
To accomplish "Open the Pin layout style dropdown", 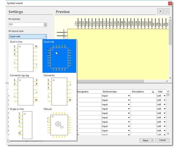I will point(28,36).
